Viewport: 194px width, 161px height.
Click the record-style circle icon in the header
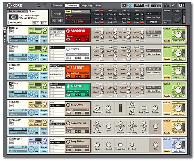pyautogui.click(x=173, y=5)
